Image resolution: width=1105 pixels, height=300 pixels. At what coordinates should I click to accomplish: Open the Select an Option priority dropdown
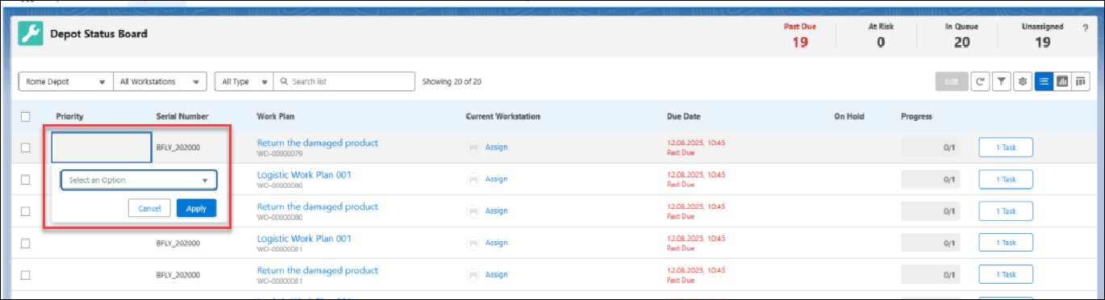click(139, 180)
